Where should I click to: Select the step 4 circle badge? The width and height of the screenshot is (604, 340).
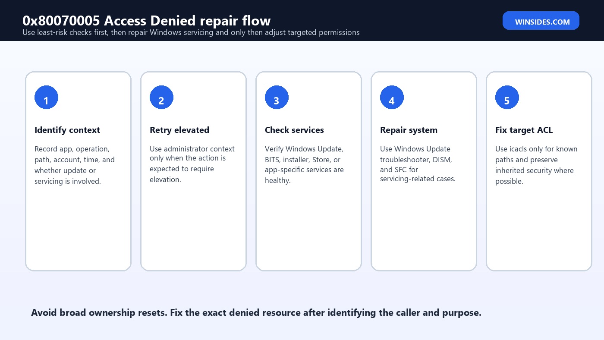point(392,98)
